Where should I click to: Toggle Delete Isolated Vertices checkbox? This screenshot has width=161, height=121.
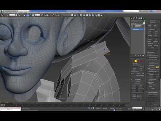(148, 56)
